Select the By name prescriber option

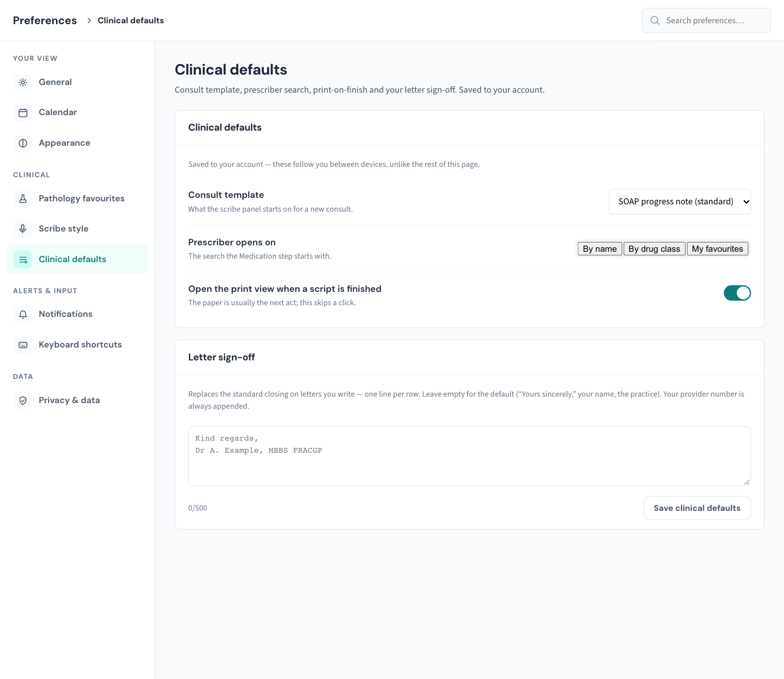[x=599, y=249]
